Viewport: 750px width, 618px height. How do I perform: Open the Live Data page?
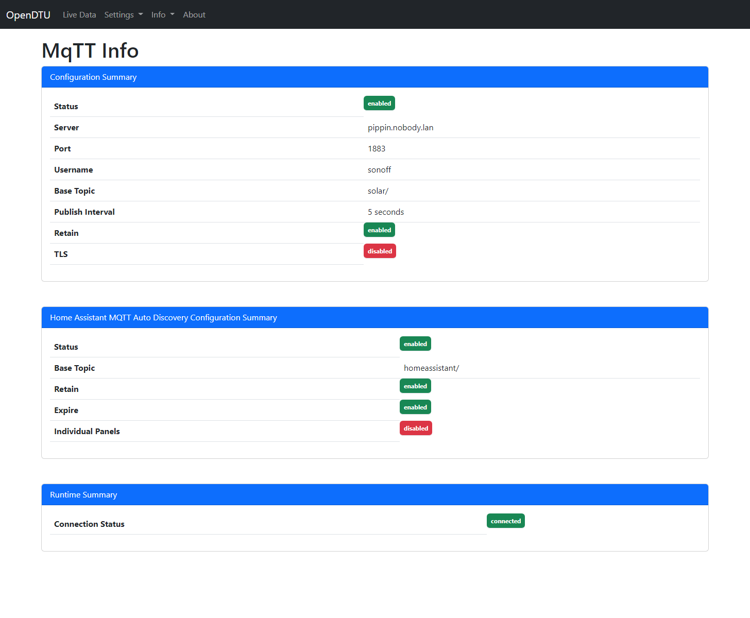(x=79, y=15)
